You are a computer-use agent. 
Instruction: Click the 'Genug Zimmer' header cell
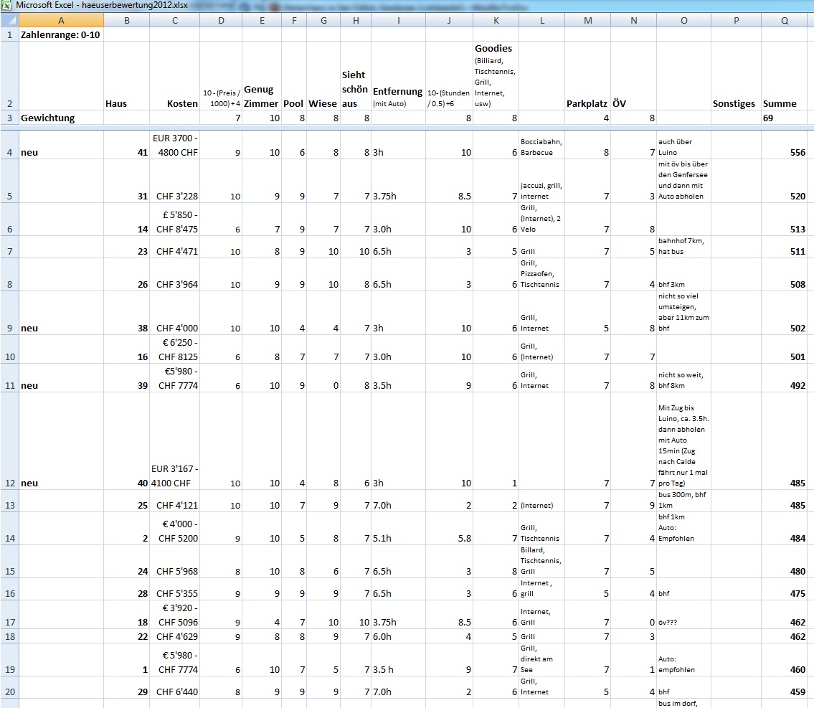(262, 76)
